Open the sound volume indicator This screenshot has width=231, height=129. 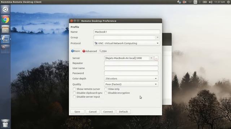(210, 2)
